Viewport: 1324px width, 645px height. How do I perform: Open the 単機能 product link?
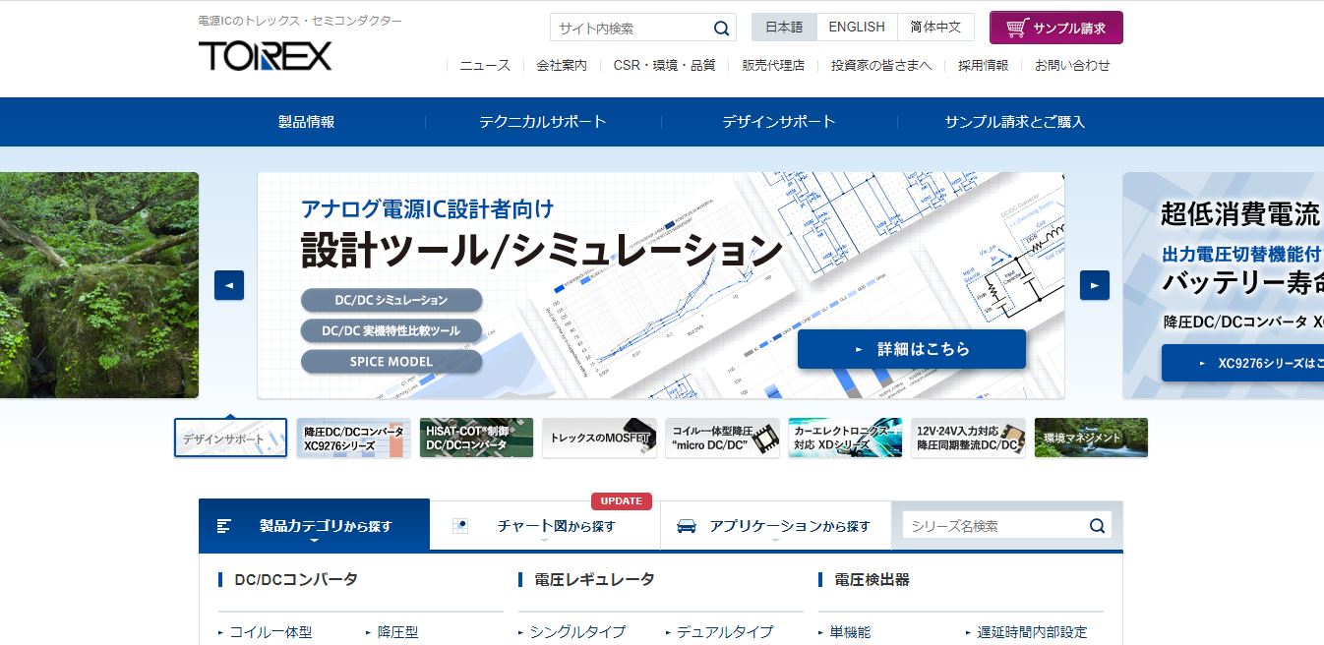(850, 632)
